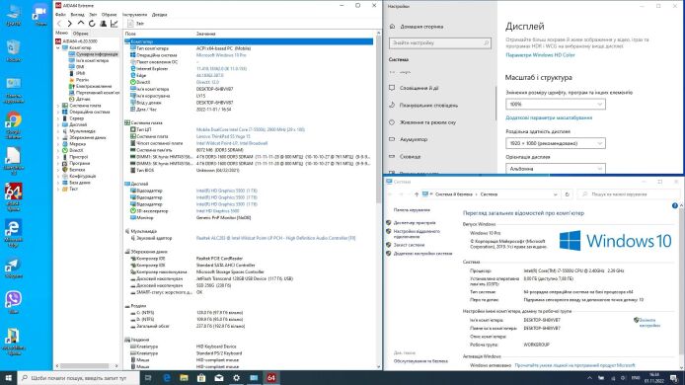Open the Lenovo ThinkPad system board link
685x385 pixels.
coord(223,136)
